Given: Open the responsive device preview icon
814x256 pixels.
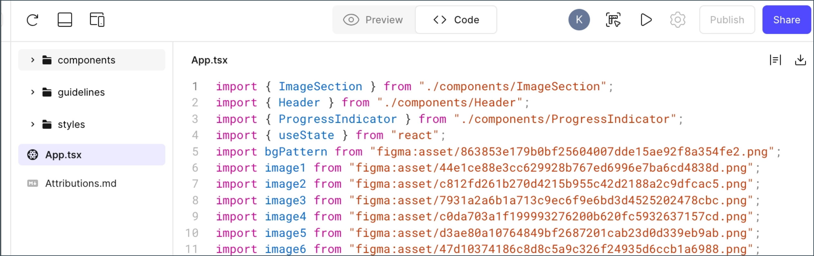Looking at the screenshot, I should [x=97, y=20].
